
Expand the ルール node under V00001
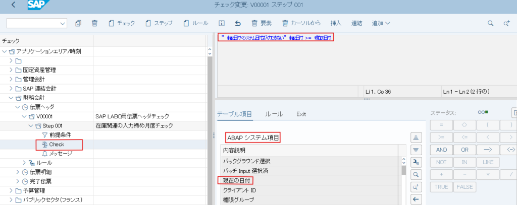click(24, 163)
